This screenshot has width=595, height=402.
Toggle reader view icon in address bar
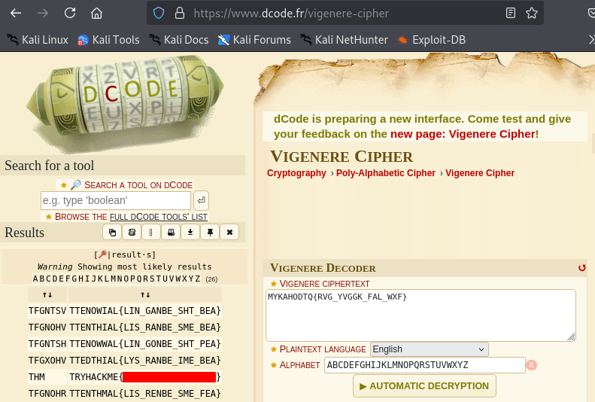pyautogui.click(x=511, y=14)
